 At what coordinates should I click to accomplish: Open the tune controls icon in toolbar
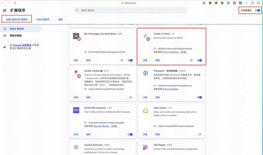coord(252,3)
